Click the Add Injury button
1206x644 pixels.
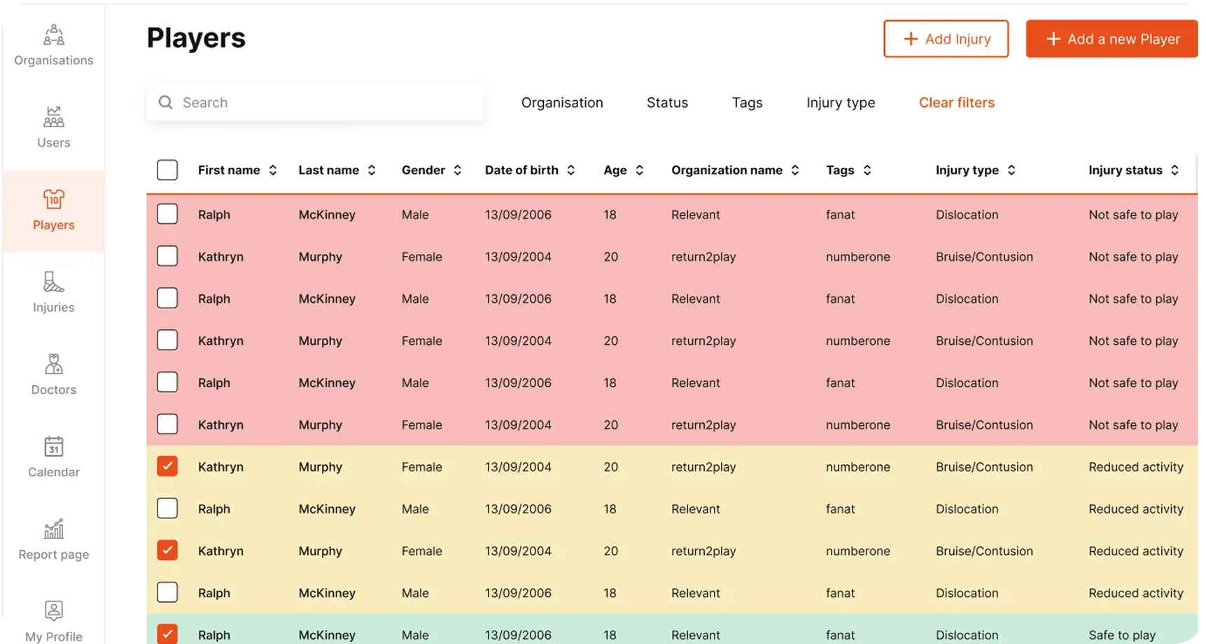pos(946,39)
